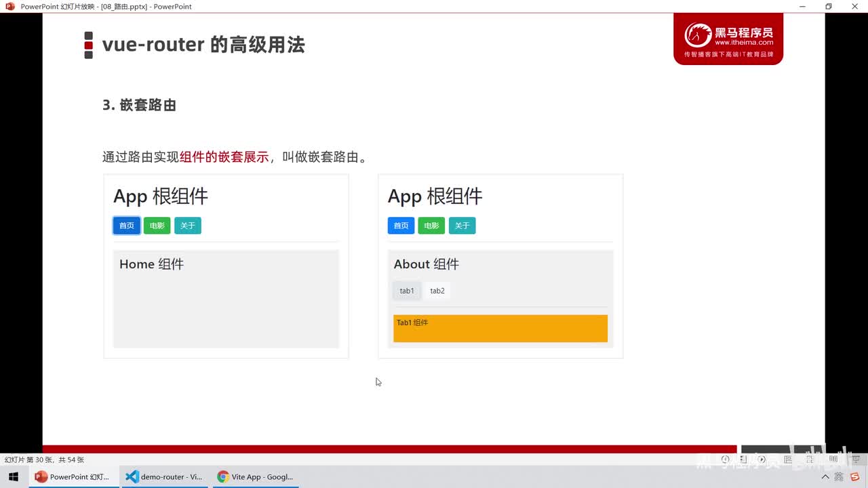Click 首页 button in right App panel
The image size is (868, 488).
pos(401,226)
